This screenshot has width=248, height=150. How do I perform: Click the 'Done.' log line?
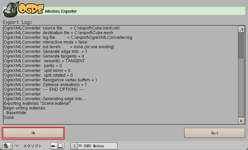9,118
